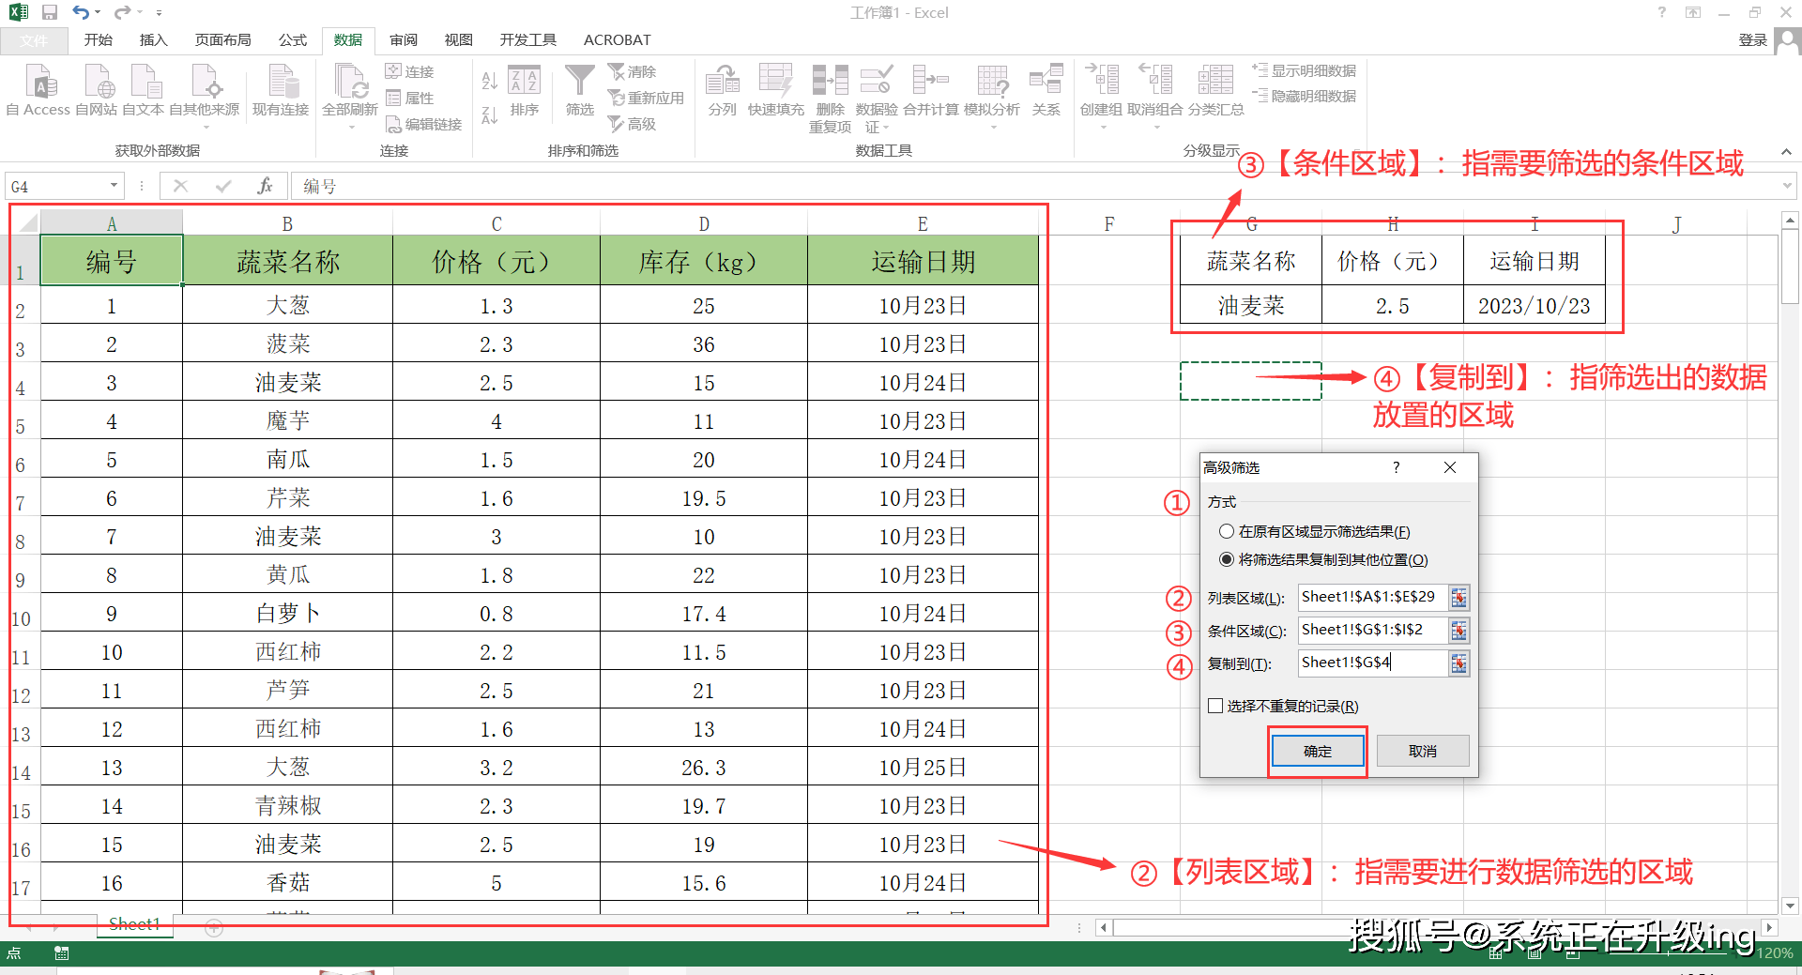Viewport: 1802px width, 975px height.
Task: Select column B header
Action: click(287, 223)
